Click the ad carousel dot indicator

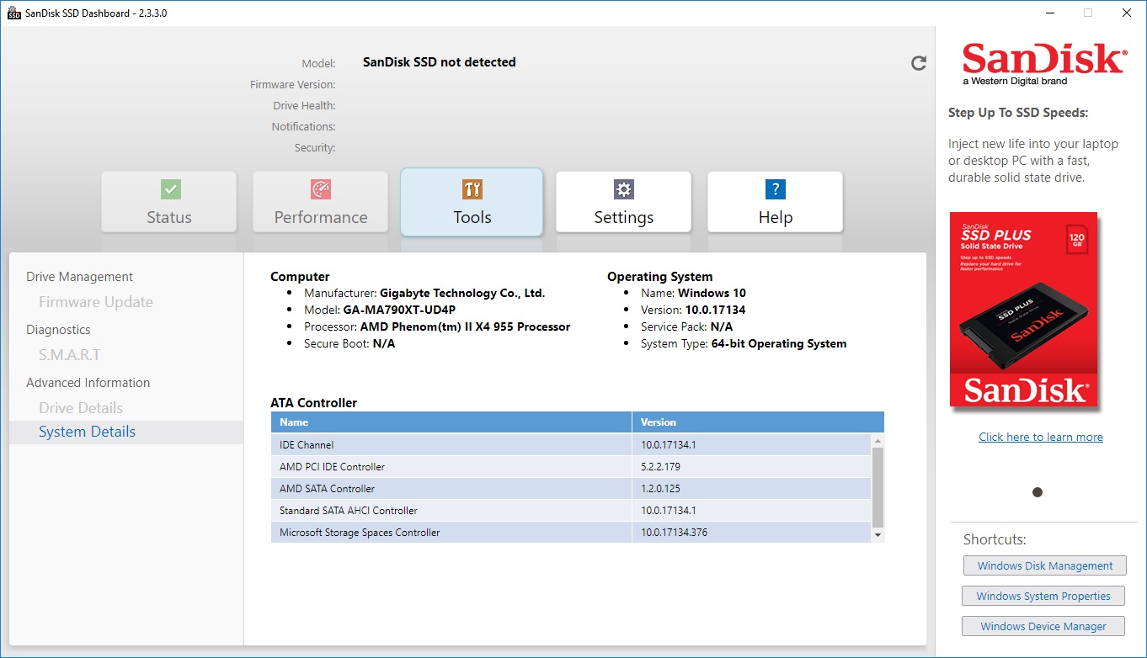click(1038, 492)
